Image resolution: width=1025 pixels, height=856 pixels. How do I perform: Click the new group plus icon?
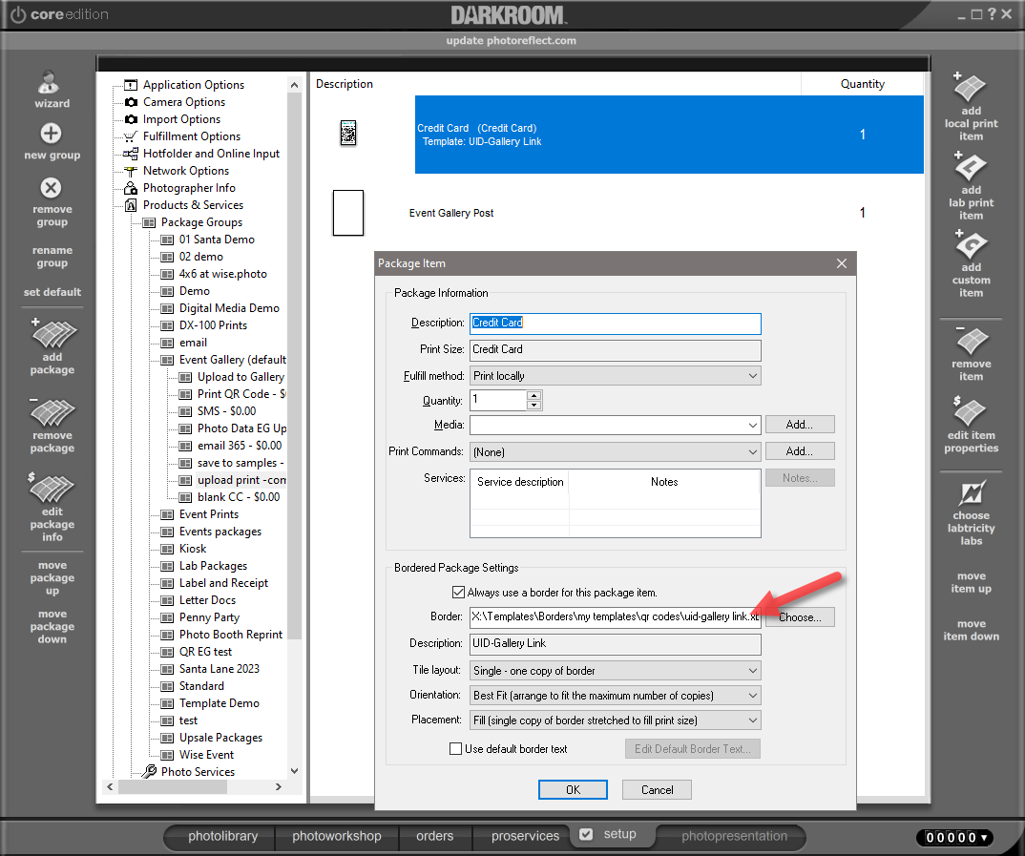(x=51, y=134)
